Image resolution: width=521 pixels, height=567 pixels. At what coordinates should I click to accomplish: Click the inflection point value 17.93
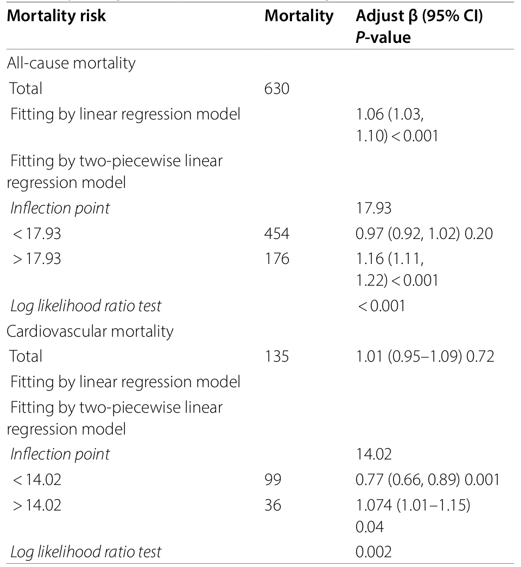(373, 208)
